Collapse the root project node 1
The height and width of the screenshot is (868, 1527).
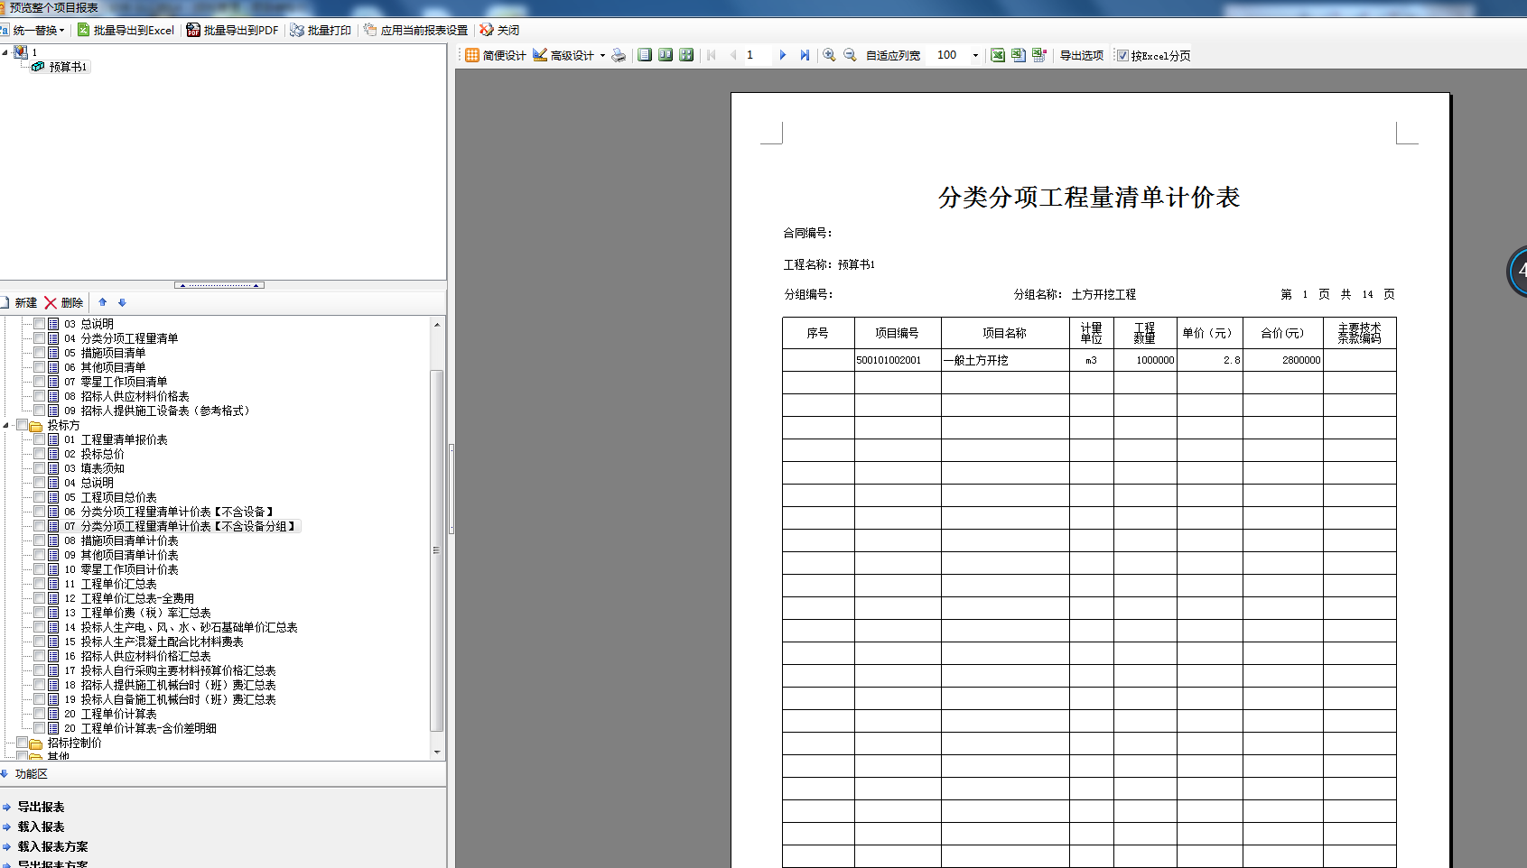[x=5, y=52]
